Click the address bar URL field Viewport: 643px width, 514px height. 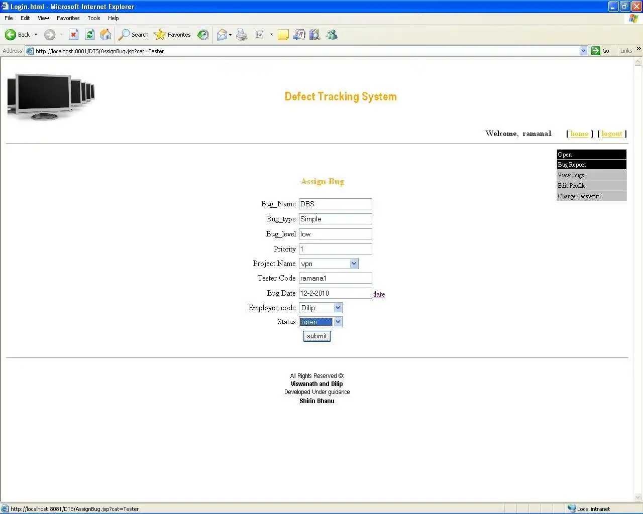[x=306, y=51]
